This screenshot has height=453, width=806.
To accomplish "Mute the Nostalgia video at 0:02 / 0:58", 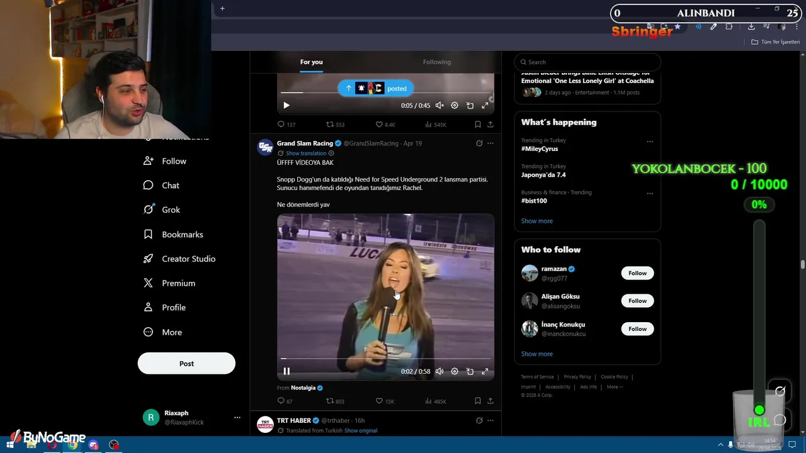I will pos(440,372).
